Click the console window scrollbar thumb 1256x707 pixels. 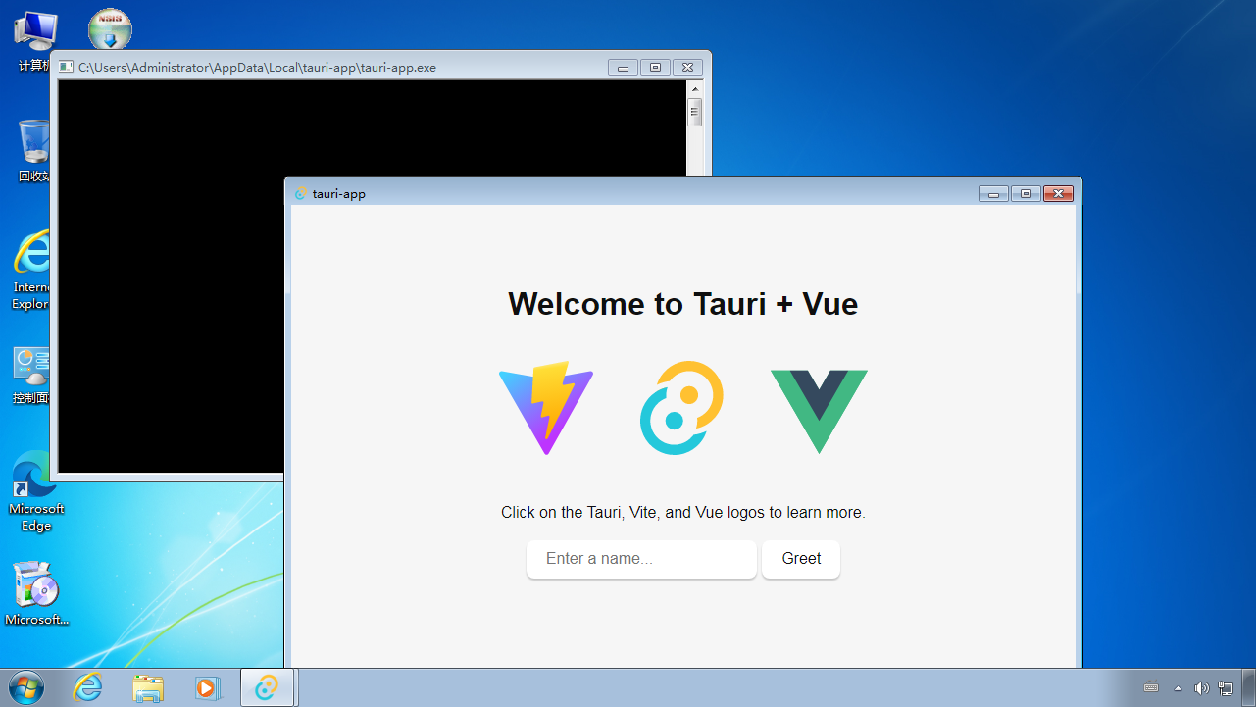coord(695,112)
